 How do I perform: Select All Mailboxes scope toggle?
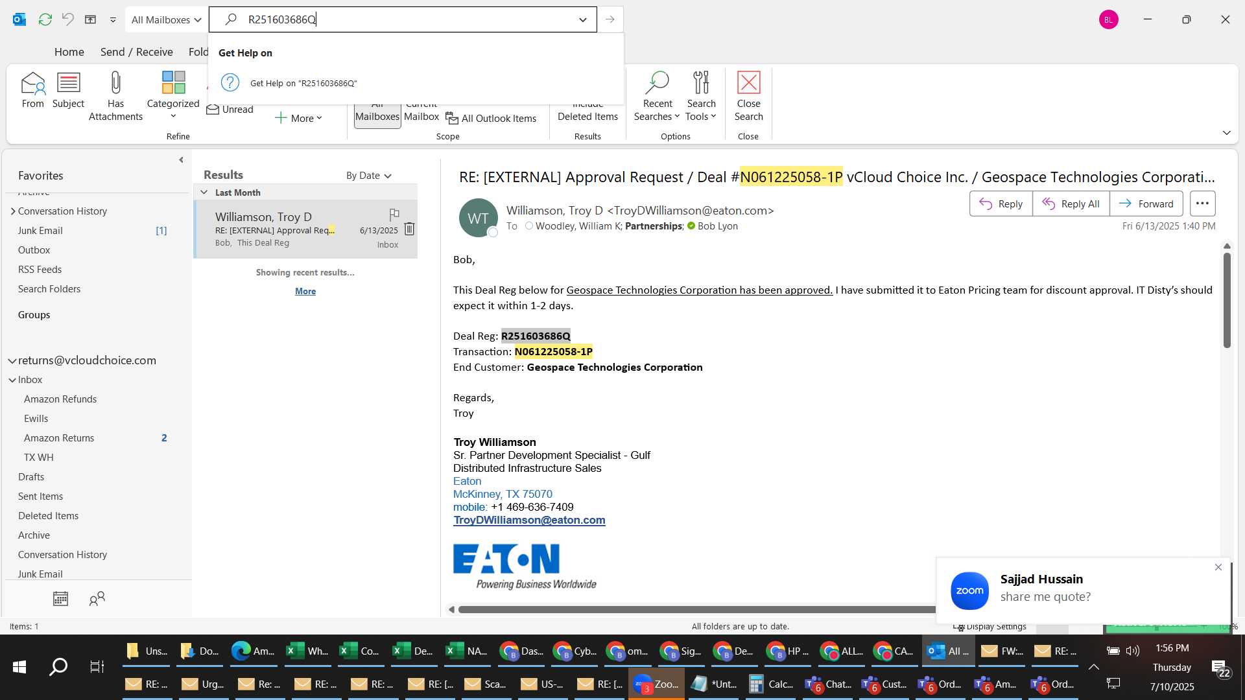coord(377,115)
